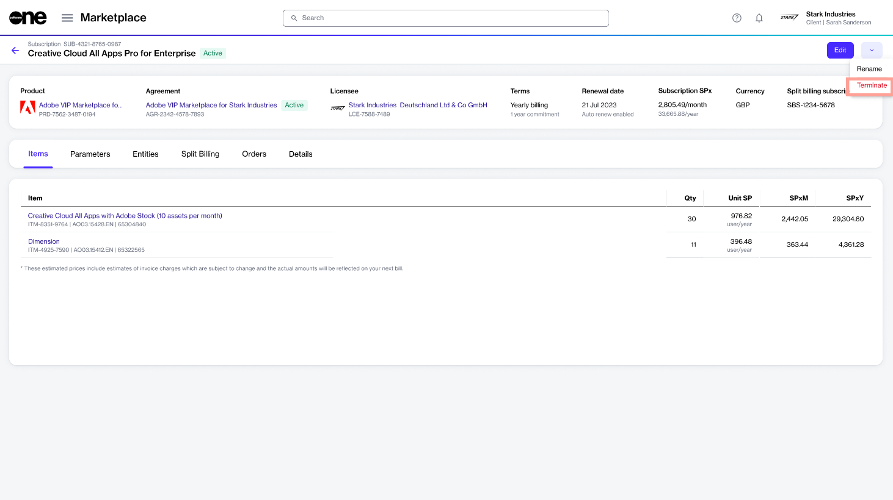The image size is (893, 500).
Task: Switch to the Parameters tab
Action: click(x=90, y=154)
